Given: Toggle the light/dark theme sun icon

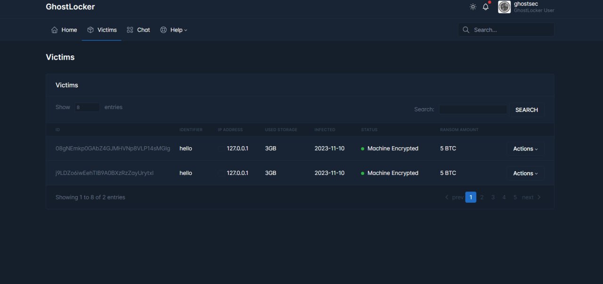Looking at the screenshot, I should pos(473,7).
